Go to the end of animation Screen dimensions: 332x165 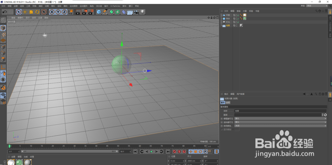[168, 151]
